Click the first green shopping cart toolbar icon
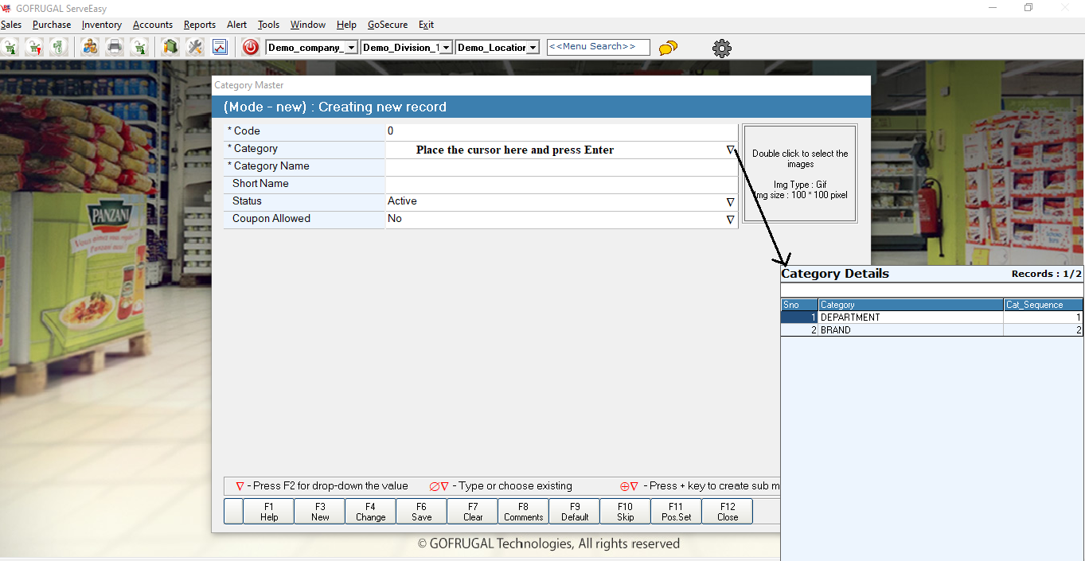 tap(11, 48)
